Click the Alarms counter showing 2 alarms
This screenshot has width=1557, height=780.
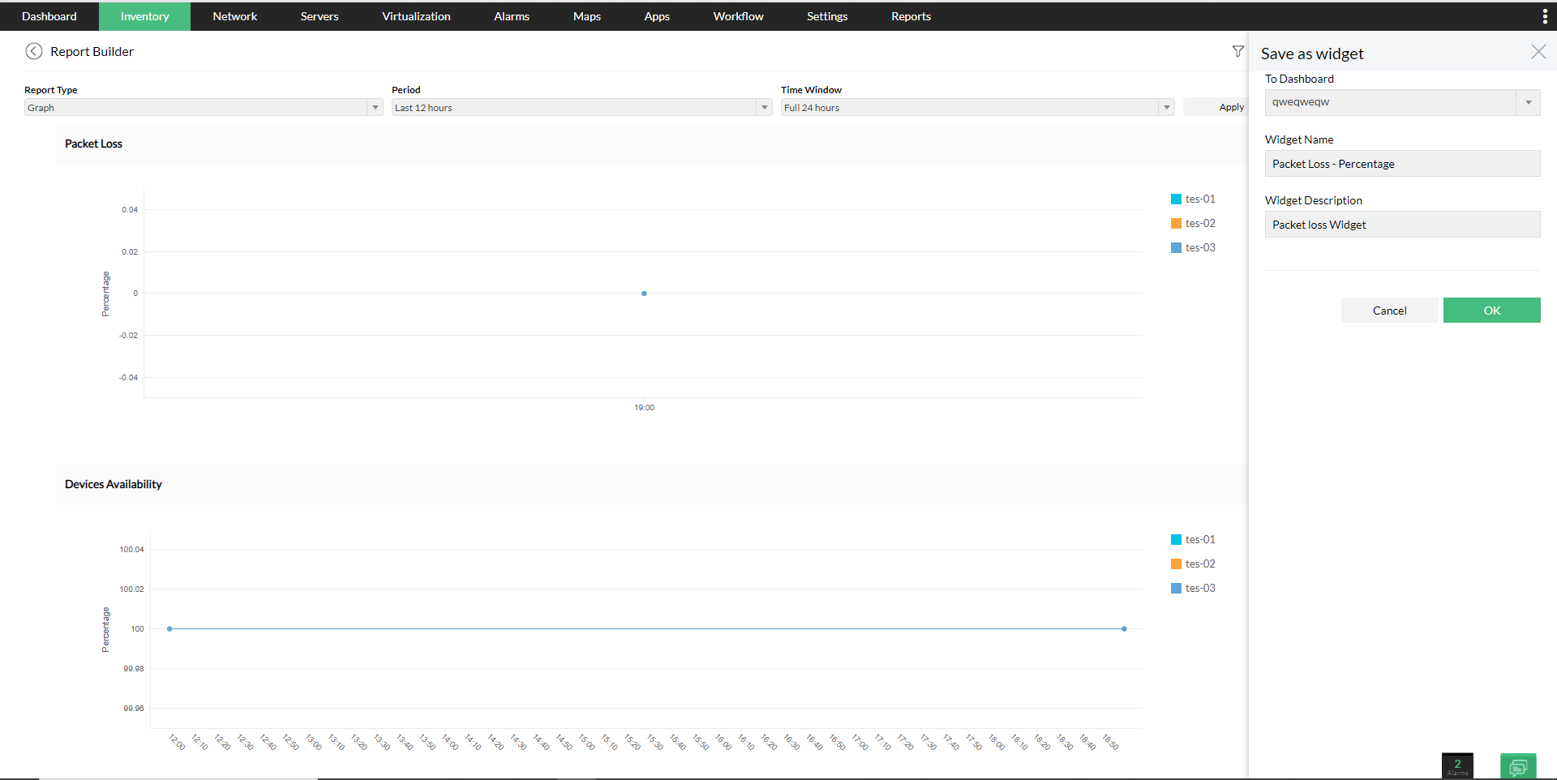(1457, 765)
